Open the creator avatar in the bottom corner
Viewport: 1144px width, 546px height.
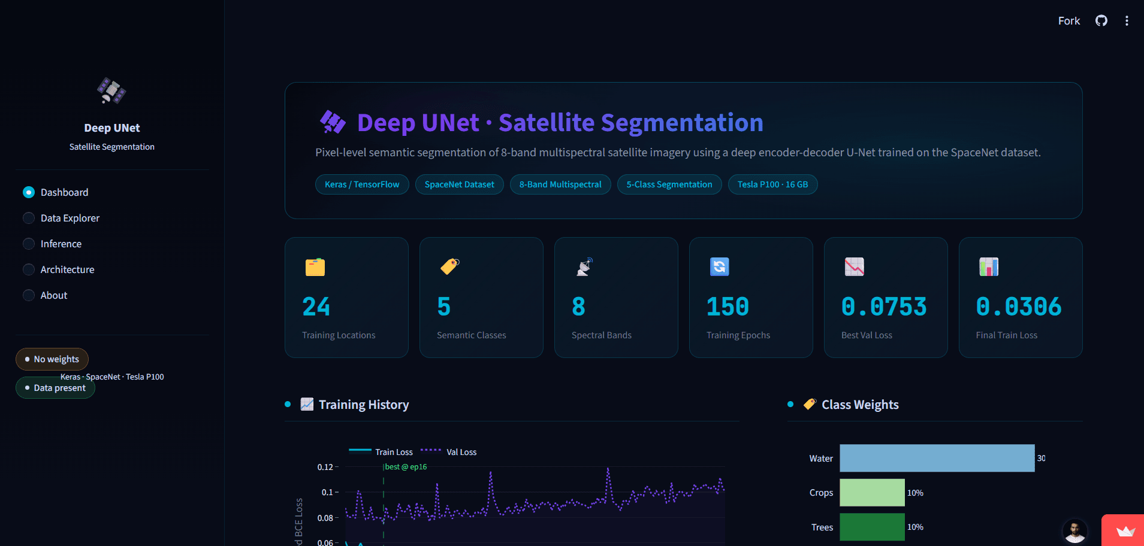point(1074,530)
